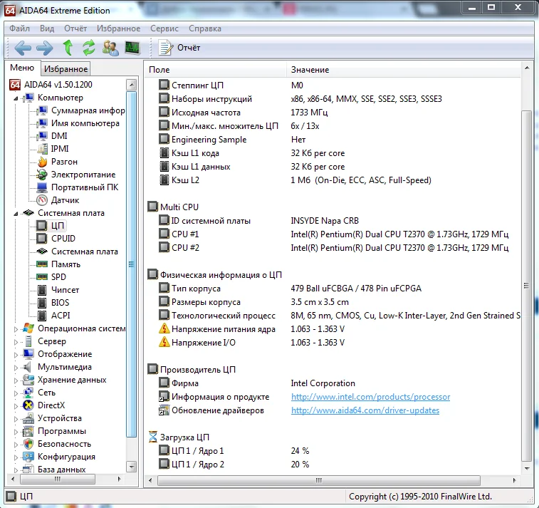Viewport: 539px width, 508px height.
Task: Collapse the Компьютер tree node
Action: pos(16,98)
